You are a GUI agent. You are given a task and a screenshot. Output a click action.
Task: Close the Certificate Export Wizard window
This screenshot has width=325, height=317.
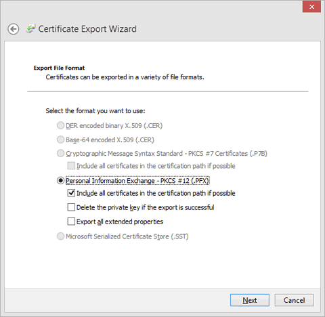[311, 7]
